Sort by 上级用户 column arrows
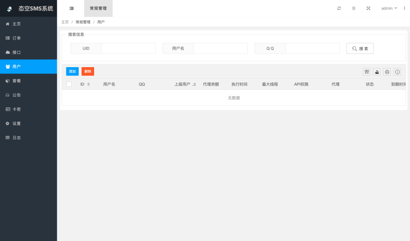410x241 pixels. (x=195, y=84)
